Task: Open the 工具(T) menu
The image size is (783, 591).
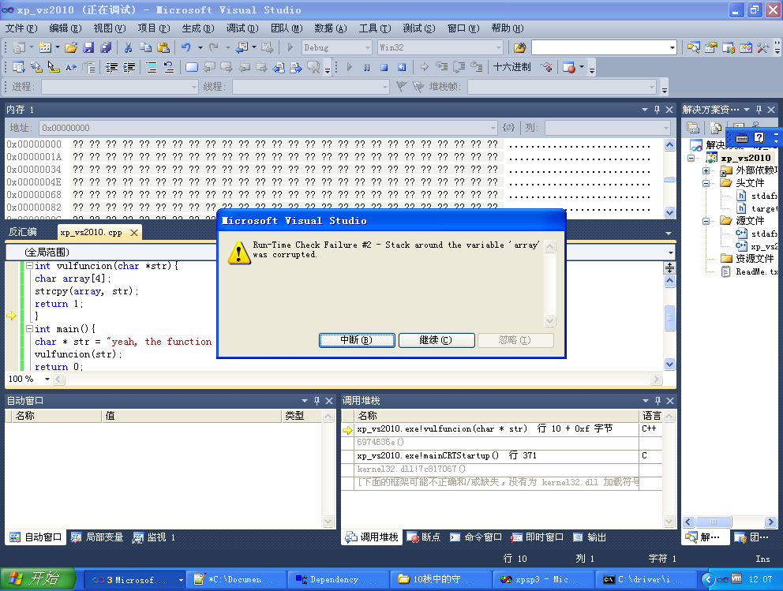Action: pos(374,28)
